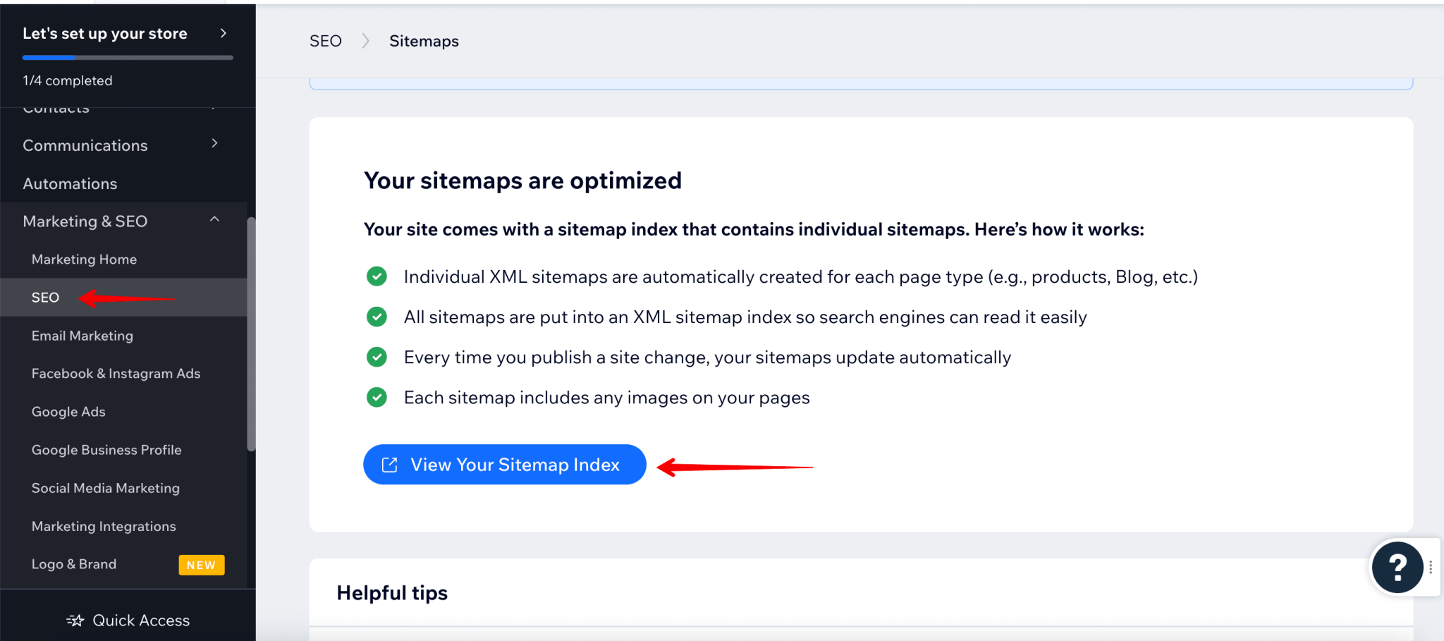This screenshot has width=1444, height=641.
Task: Collapse the Marketing & SEO section
Action: coord(215,220)
